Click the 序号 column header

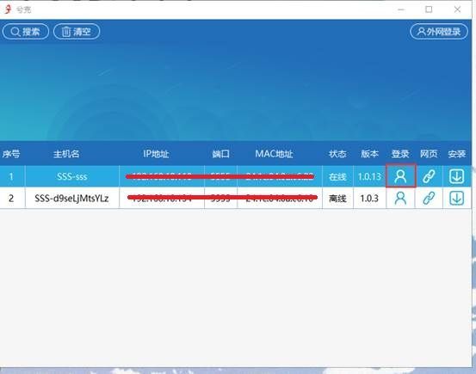(x=11, y=154)
